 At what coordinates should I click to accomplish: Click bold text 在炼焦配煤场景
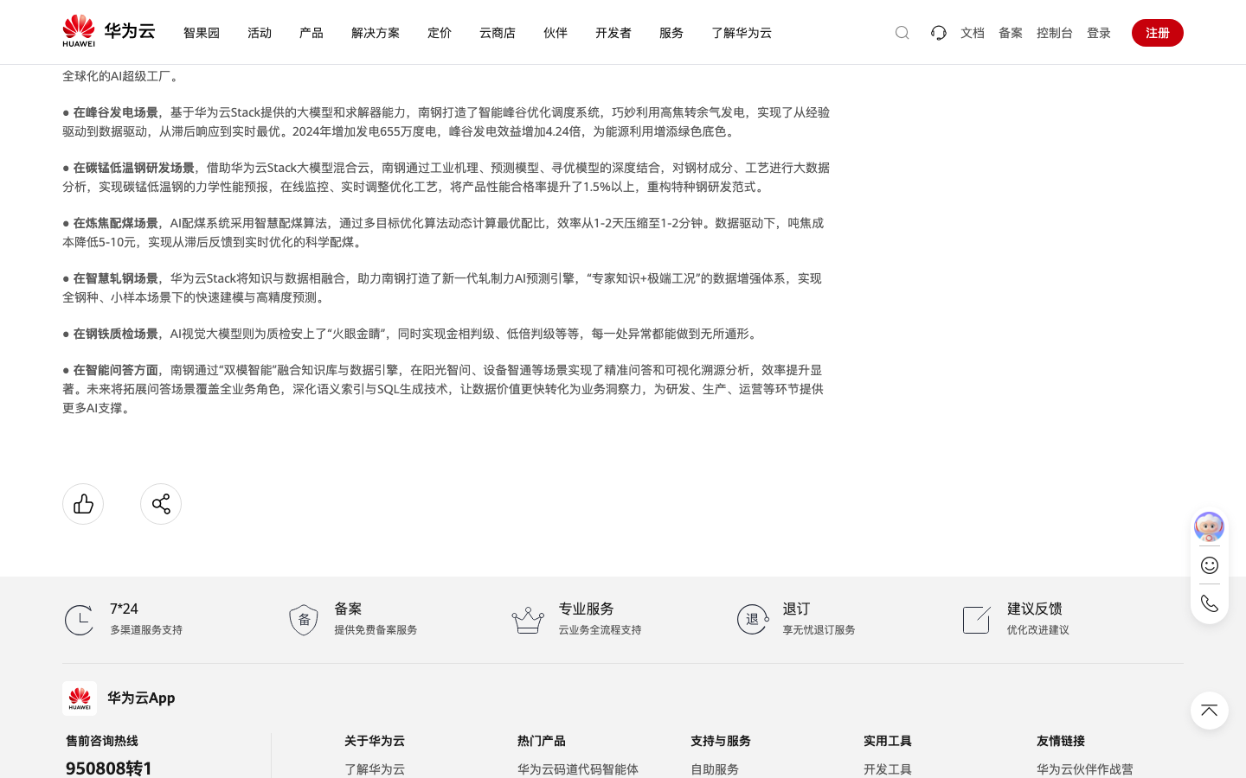[115, 223]
